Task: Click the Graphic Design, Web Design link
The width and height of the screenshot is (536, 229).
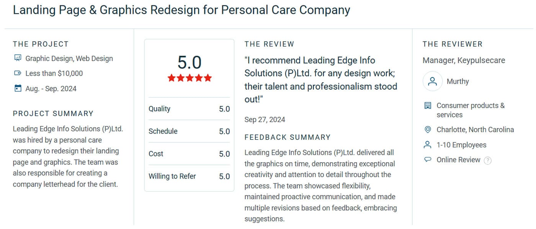Action: (69, 58)
